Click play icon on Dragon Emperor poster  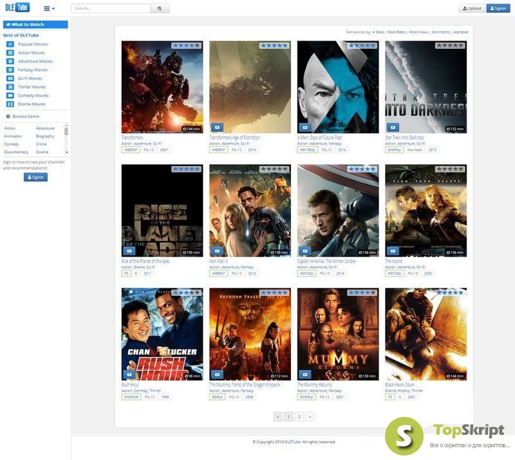pyautogui.click(x=217, y=374)
